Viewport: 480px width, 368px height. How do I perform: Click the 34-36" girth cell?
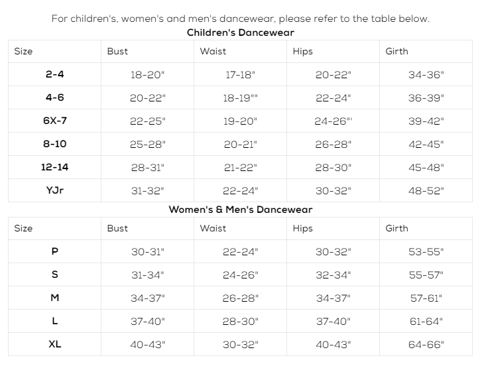pos(426,75)
